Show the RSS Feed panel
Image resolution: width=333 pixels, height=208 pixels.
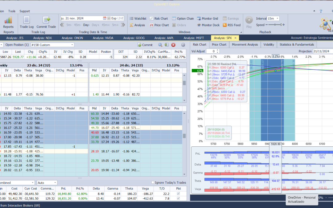(x=232, y=25)
